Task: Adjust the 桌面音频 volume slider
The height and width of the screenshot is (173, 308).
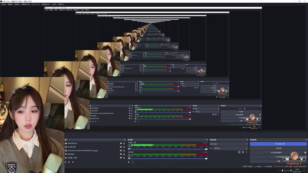Action: click(x=169, y=158)
